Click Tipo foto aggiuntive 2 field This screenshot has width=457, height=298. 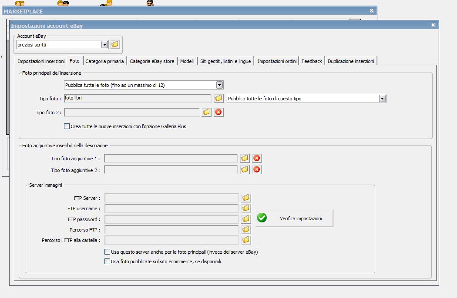pos(171,170)
